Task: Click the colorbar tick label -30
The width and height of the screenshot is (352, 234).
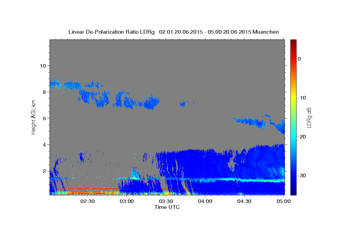Action: (302, 175)
